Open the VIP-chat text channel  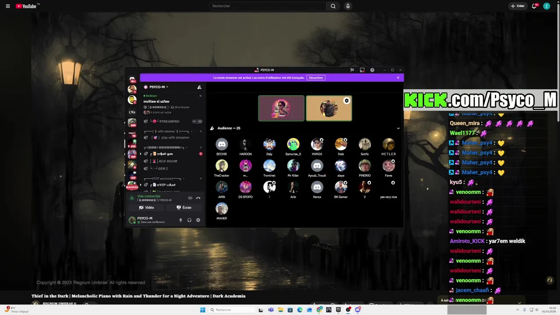click(x=172, y=185)
